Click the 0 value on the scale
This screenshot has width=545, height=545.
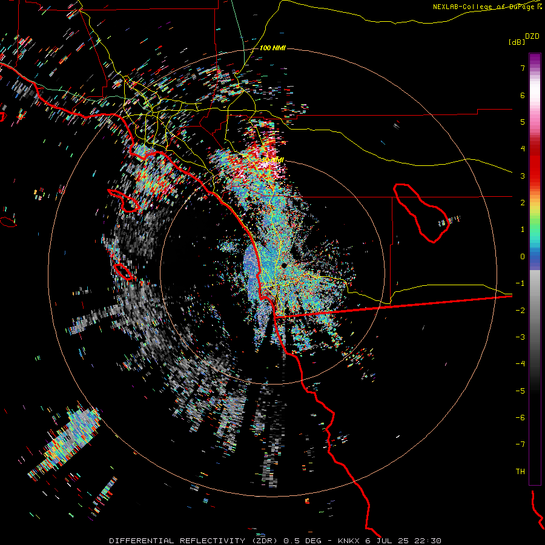[523, 257]
